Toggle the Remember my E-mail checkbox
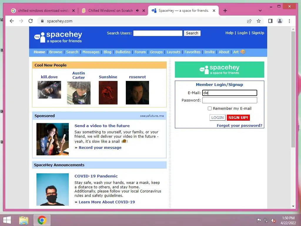The height and width of the screenshot is (226, 301). pos(210,108)
